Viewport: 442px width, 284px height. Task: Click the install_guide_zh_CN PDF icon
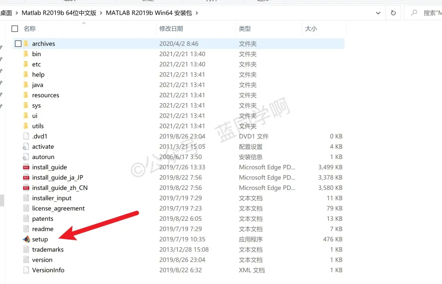[26, 188]
